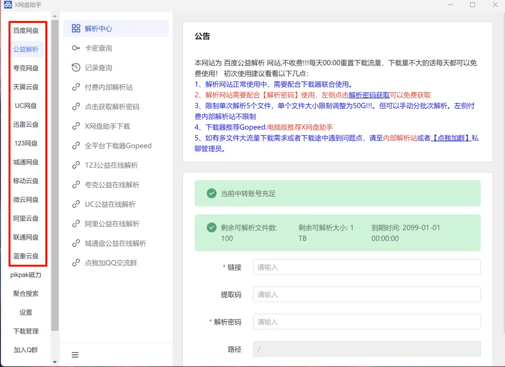Open the 联通网盘 sidebar tab
The height and width of the screenshot is (367, 505).
click(26, 237)
